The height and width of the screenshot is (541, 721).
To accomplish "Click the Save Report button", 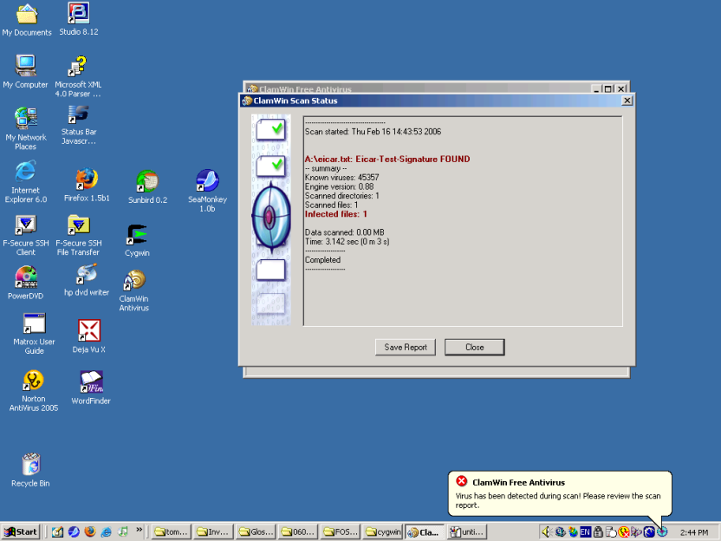I will (x=406, y=347).
